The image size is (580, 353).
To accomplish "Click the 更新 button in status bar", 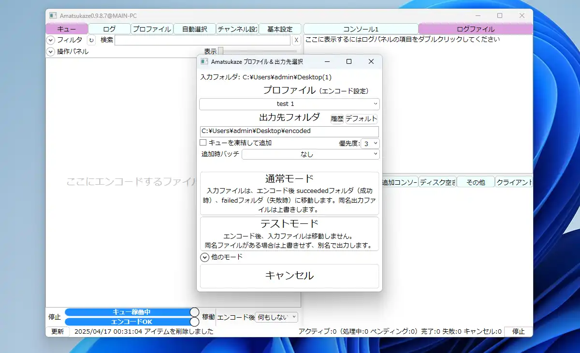I will pyautogui.click(x=58, y=332).
